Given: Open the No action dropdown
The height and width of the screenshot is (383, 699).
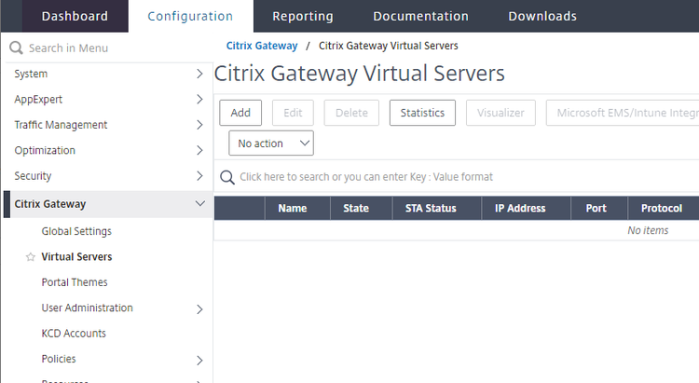Looking at the screenshot, I should (x=271, y=144).
